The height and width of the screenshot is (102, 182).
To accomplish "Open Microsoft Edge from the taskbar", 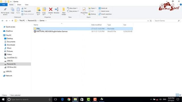I will [x=62, y=99].
